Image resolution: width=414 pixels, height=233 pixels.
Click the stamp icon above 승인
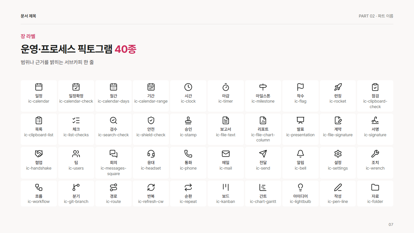(188, 120)
